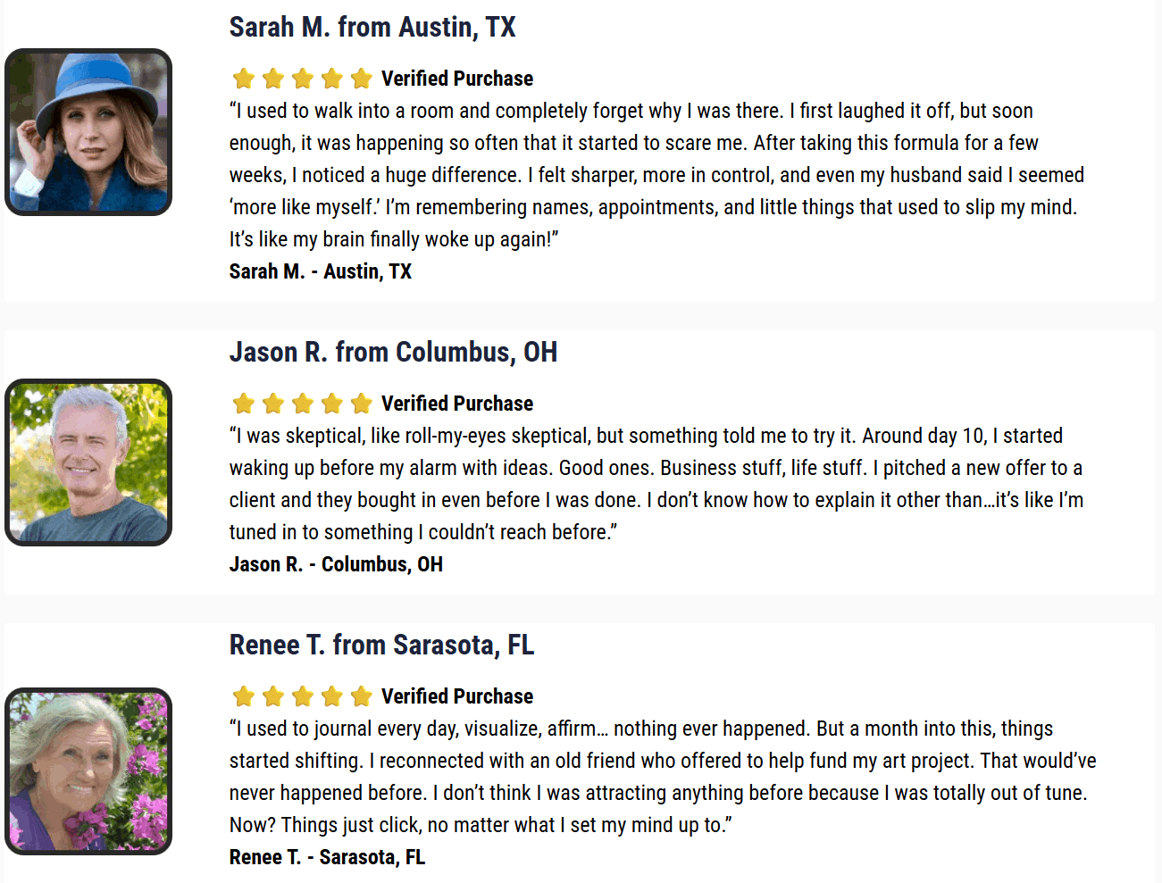Click the fifth star in Jason's rating
The width and height of the screenshot is (1162, 883).
click(362, 404)
